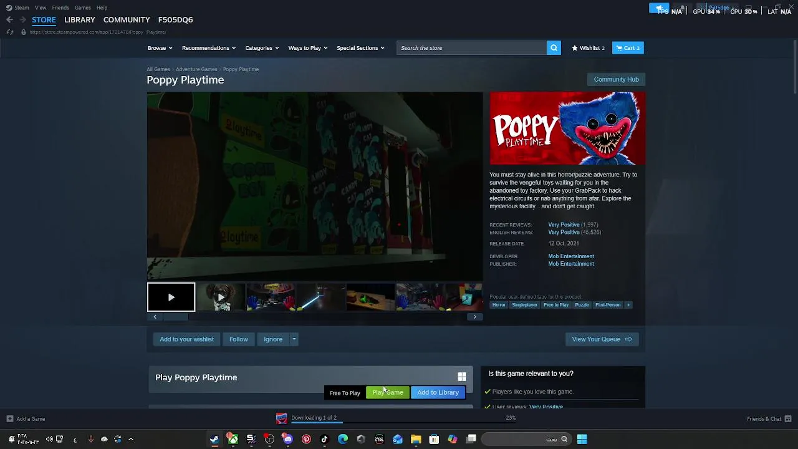Play the trailer video thumbnail
This screenshot has width=798, height=449.
coord(171,297)
